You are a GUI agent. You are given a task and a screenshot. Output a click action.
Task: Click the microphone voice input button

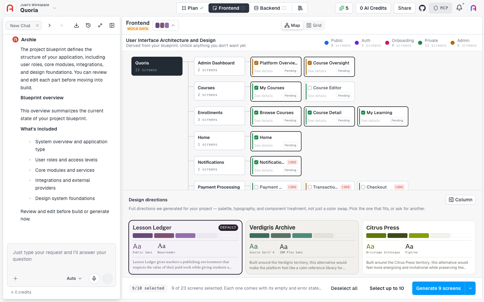94,279
